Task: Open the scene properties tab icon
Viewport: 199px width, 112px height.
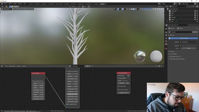Action: point(166,41)
